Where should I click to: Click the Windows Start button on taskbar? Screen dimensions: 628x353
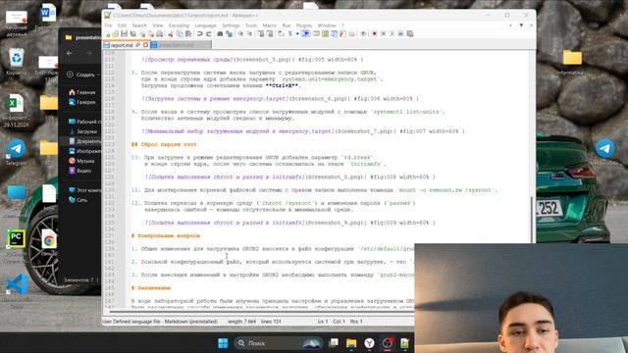pyautogui.click(x=223, y=343)
